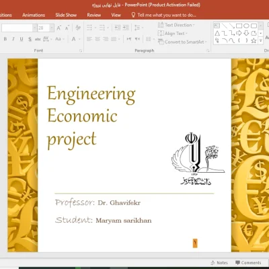Select the 5-Point Star shape
Viewport: 269px width, 269px height.
(254, 40)
